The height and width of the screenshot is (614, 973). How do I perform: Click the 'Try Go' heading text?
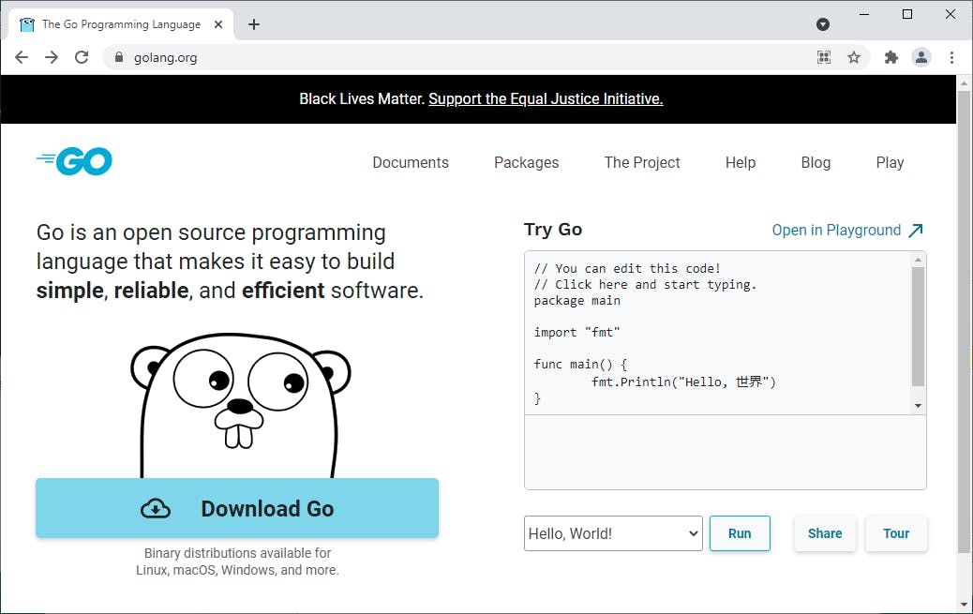(553, 230)
